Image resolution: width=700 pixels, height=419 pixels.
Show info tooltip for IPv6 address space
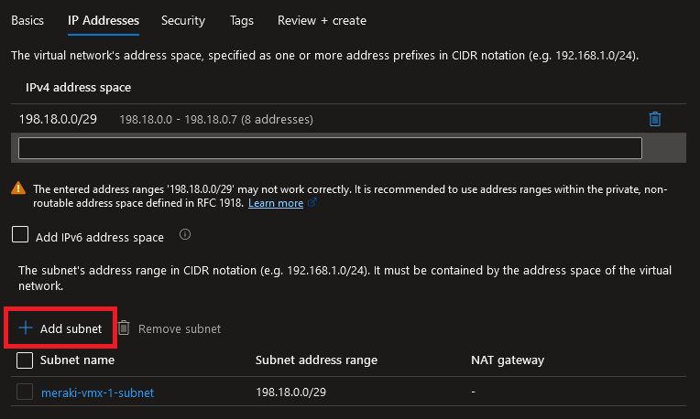point(184,235)
